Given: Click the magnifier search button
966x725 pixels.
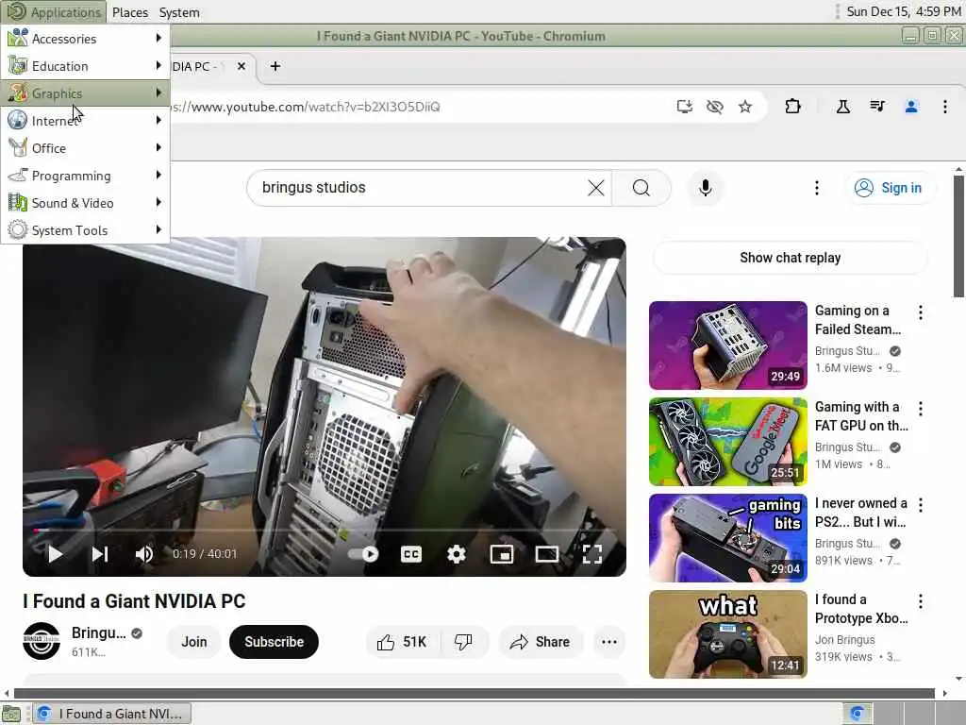Looking at the screenshot, I should tap(641, 188).
